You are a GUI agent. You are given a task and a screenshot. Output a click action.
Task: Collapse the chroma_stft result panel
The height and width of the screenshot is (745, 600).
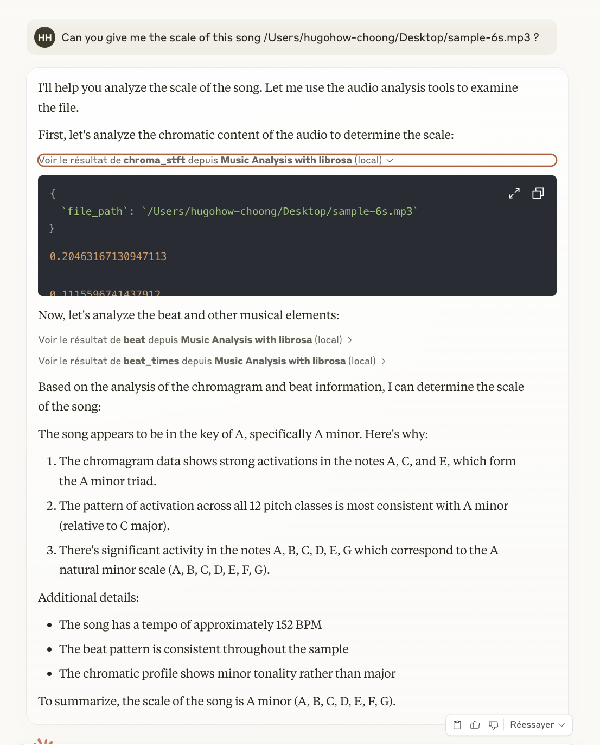390,160
